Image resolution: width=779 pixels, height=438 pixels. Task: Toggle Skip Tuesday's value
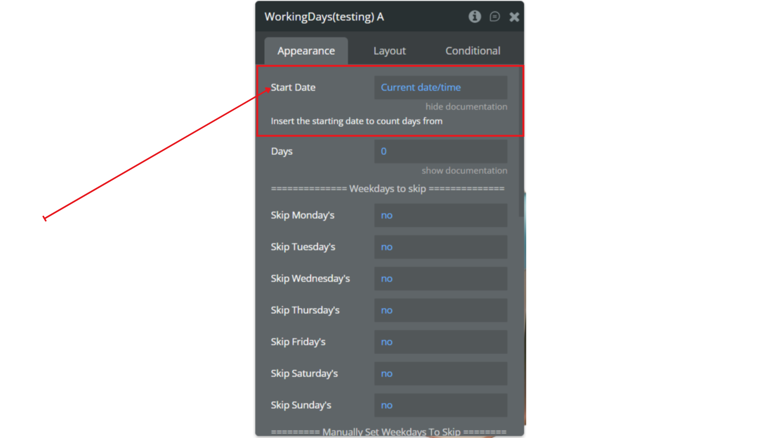441,247
